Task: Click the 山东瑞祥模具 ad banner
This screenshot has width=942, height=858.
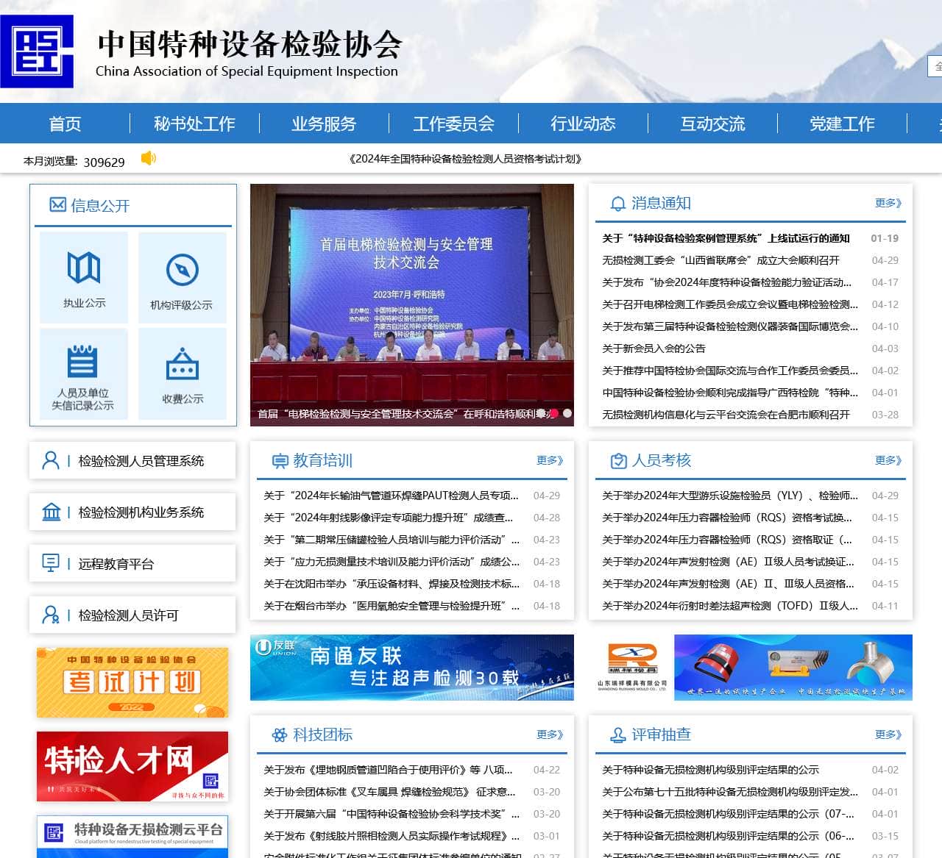Action: (x=751, y=668)
